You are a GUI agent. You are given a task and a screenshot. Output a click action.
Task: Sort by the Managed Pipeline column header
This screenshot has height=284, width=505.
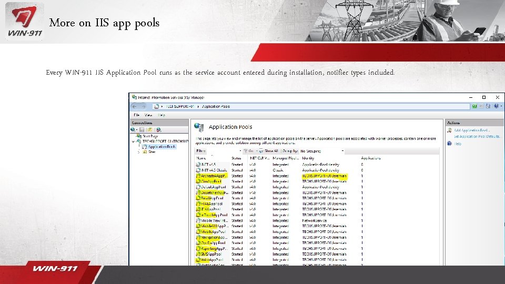click(285, 158)
